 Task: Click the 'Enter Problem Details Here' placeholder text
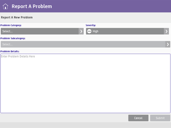(18, 57)
